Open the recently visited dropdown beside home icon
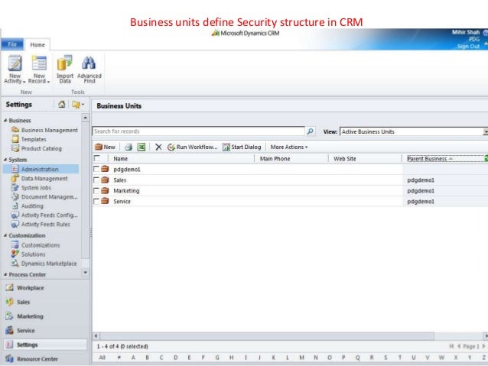Viewport: 488px width, 366px height. pos(78,105)
